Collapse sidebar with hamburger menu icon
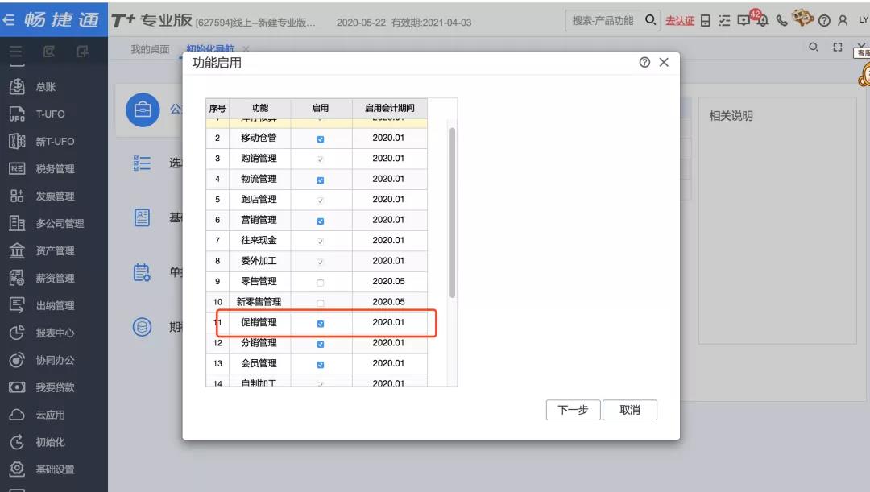870x492 pixels. click(x=16, y=53)
